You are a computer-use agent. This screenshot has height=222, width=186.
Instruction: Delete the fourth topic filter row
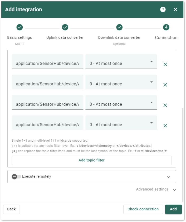(x=165, y=126)
